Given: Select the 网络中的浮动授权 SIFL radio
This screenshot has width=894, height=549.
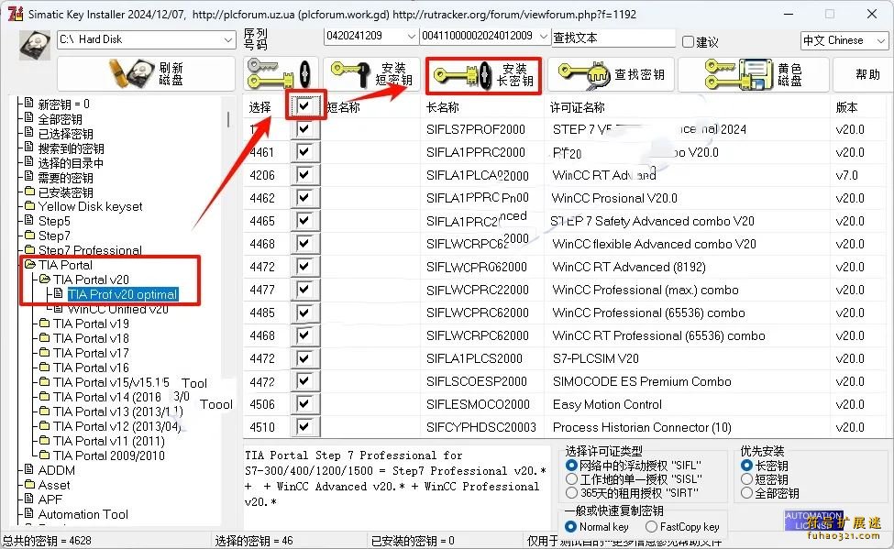Looking at the screenshot, I should [x=571, y=466].
